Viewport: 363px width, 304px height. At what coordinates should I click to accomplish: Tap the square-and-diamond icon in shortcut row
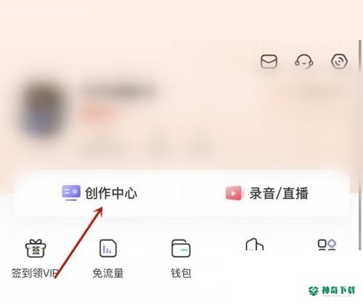click(327, 245)
